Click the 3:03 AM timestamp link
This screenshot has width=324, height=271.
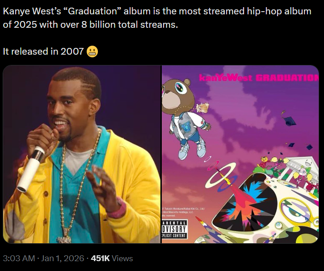click(x=19, y=258)
